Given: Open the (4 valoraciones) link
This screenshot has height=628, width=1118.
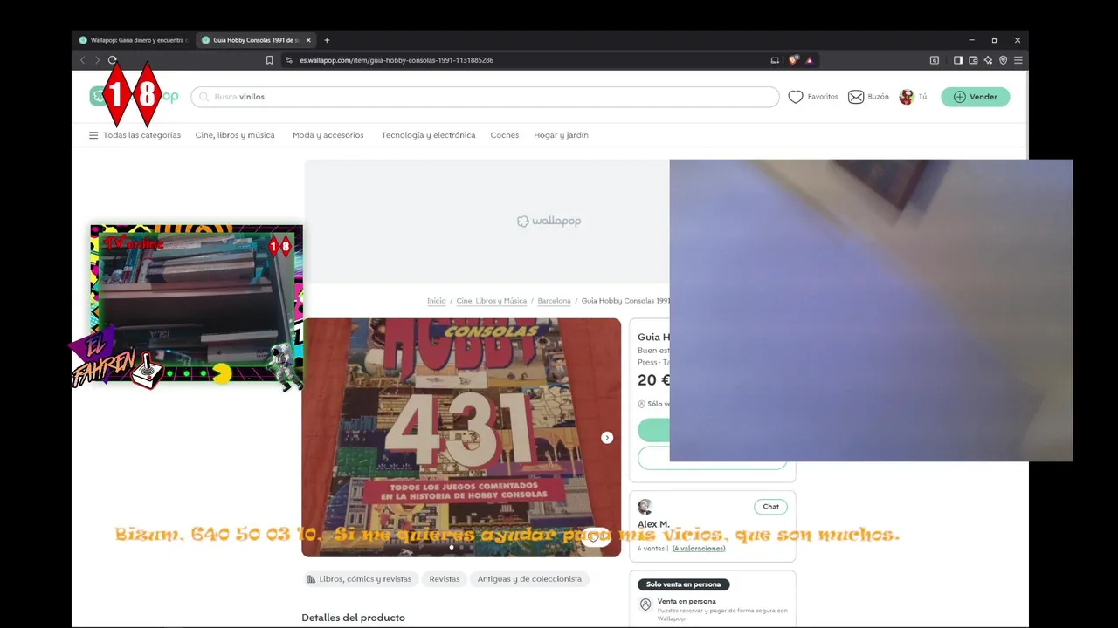Looking at the screenshot, I should pos(698,549).
